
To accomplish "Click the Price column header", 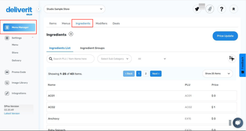I will 215,85.
